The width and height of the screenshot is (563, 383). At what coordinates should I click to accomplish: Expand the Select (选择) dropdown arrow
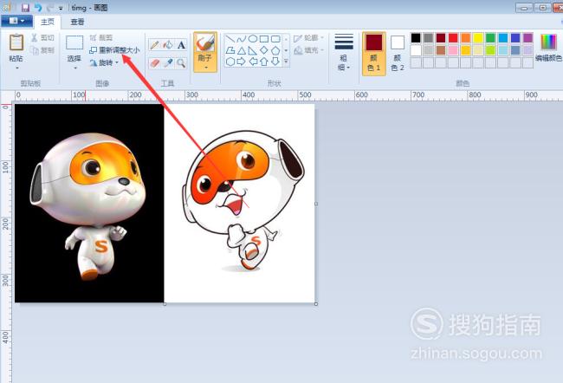[75, 68]
